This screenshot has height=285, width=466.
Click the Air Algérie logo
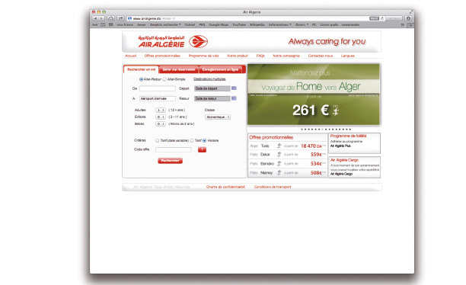tap(173, 42)
